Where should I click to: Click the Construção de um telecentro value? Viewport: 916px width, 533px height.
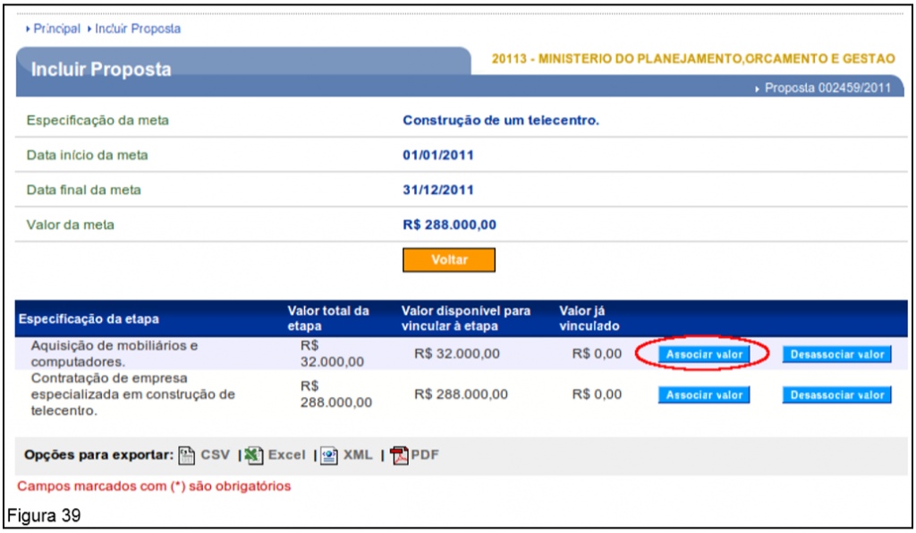[x=501, y=120]
